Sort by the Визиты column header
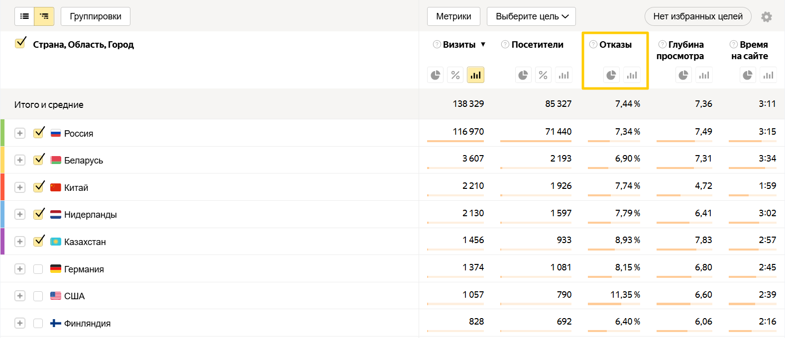This screenshot has width=785, height=338. (459, 45)
